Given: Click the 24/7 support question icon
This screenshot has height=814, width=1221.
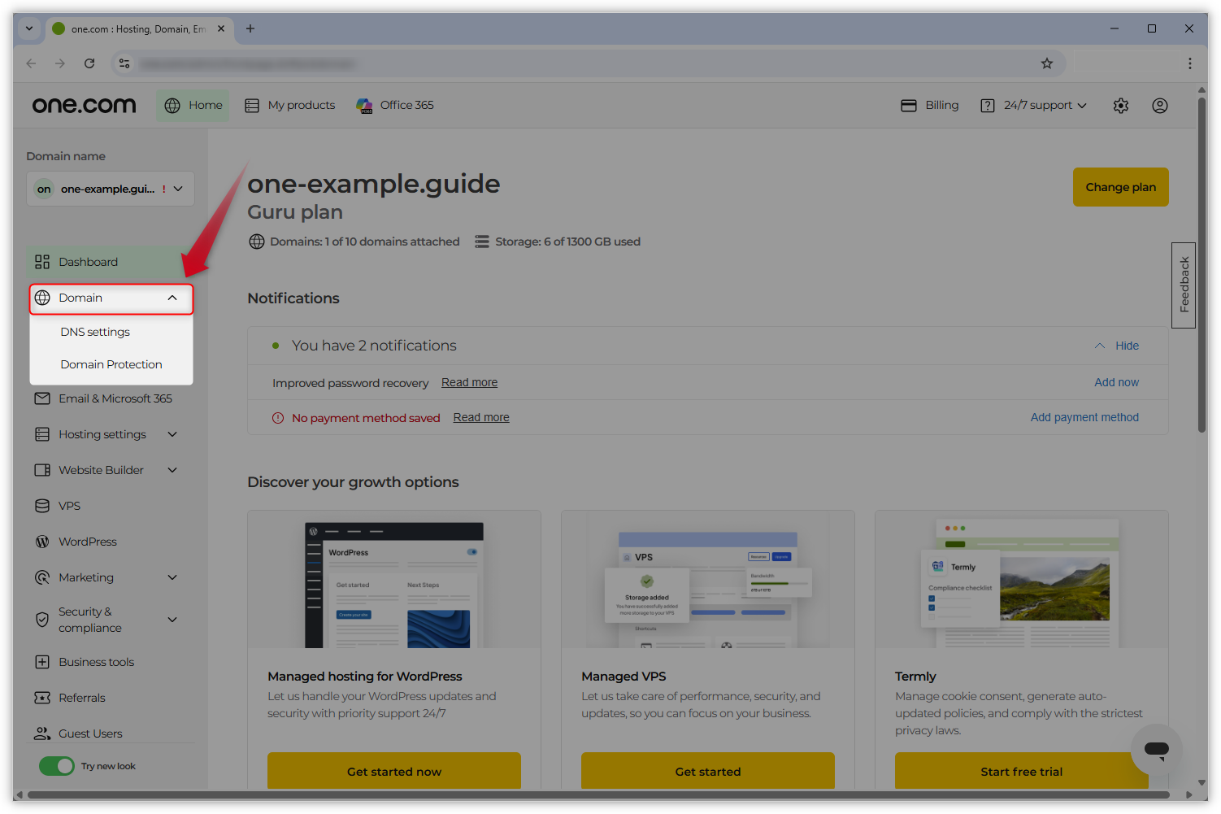Looking at the screenshot, I should (x=988, y=106).
